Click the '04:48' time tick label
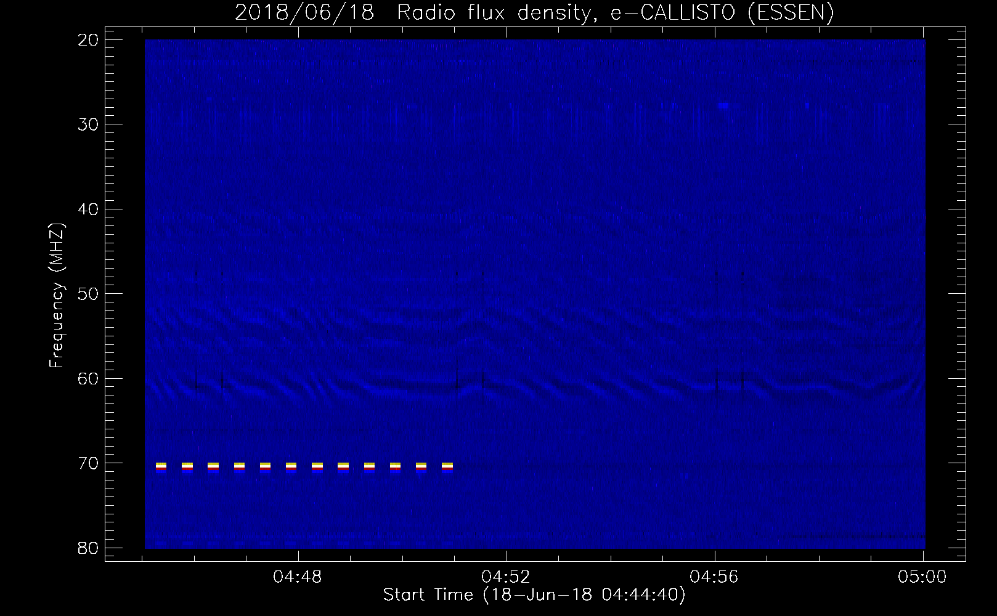Viewport: 997px width, 616px height. tap(298, 577)
